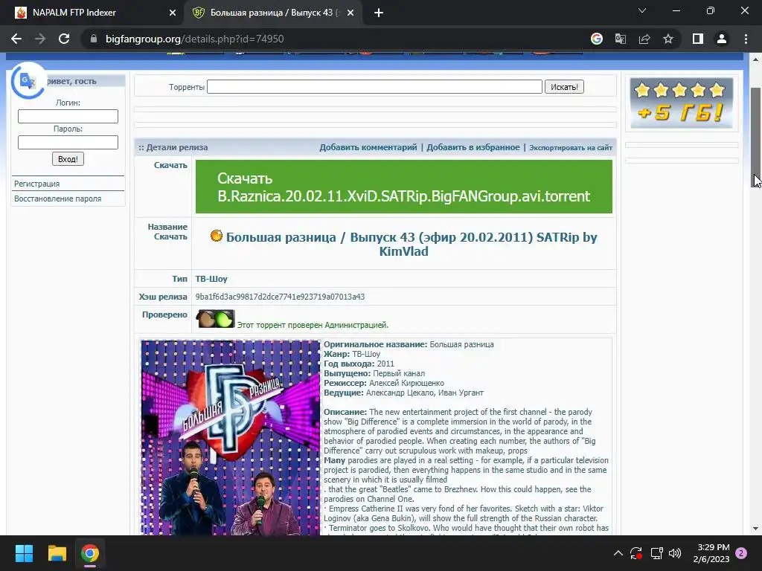Viewport: 762px width, 571px height.
Task: Focus the Пароль input field
Action: 68,142
